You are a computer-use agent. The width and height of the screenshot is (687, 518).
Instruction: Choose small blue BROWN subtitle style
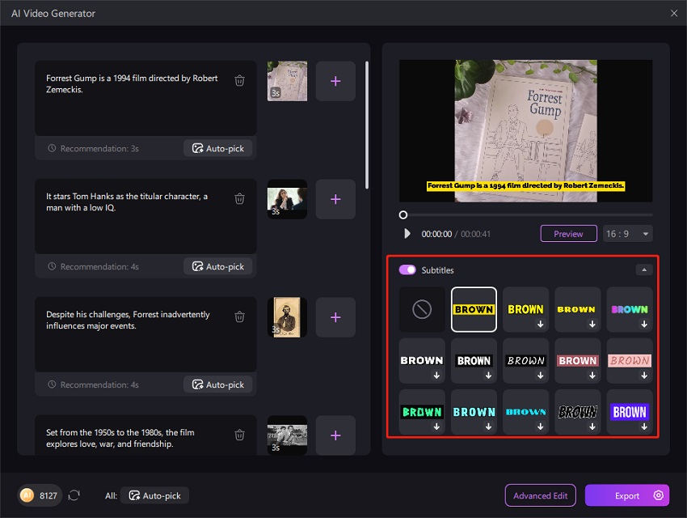click(x=526, y=412)
